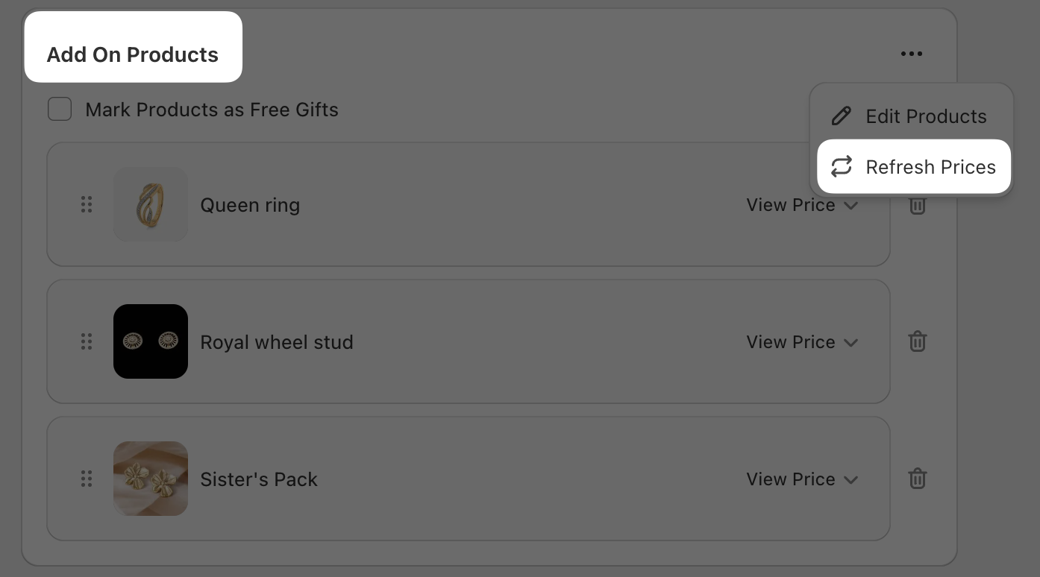Click the Sister's Pack product image

151,479
